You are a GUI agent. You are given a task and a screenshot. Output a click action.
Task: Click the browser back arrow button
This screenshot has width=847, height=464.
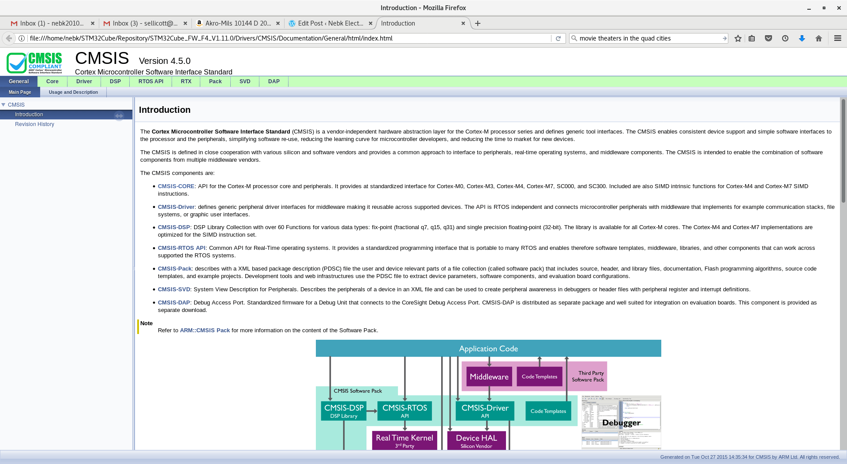click(9, 38)
